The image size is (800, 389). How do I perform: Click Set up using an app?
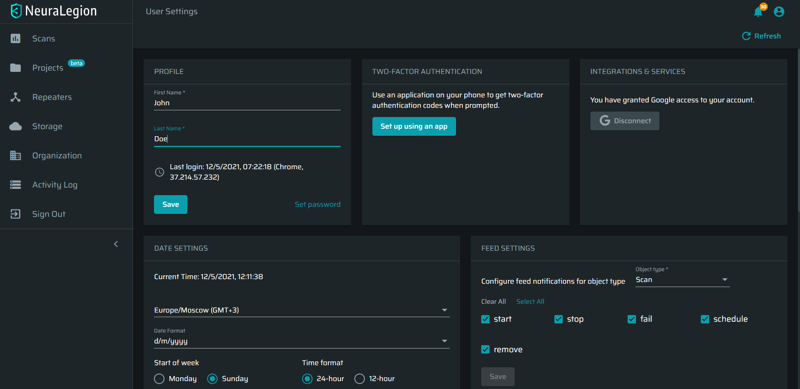click(414, 126)
